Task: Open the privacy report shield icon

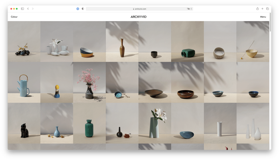Action: click(83, 9)
